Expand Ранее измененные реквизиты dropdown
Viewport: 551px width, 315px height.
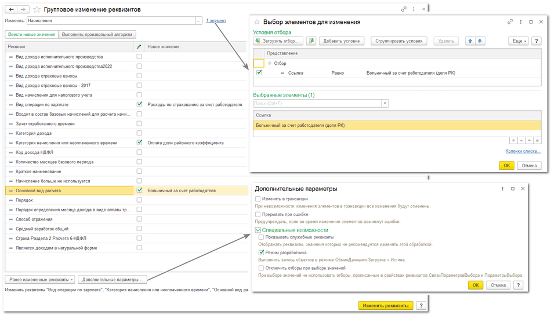[x=40, y=279]
